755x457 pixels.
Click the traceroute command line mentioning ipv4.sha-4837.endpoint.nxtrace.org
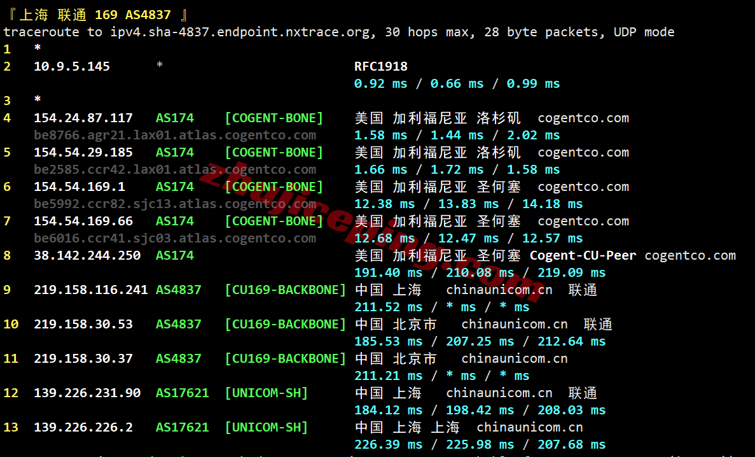(339, 32)
